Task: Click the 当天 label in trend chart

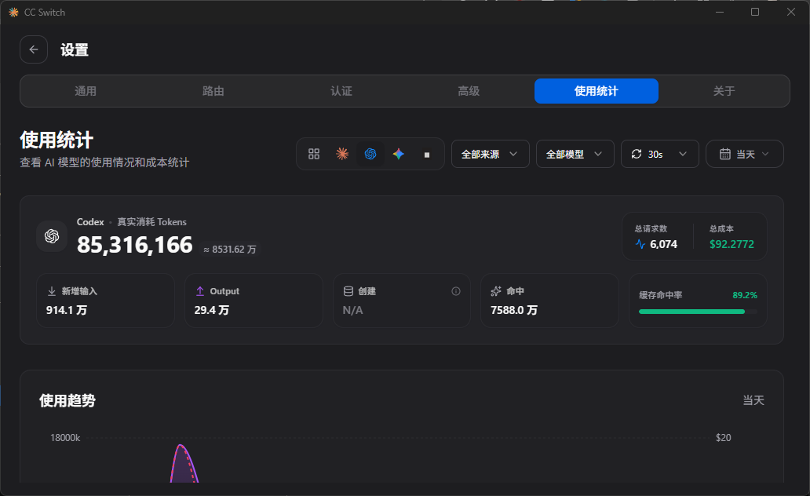Action: pos(753,400)
